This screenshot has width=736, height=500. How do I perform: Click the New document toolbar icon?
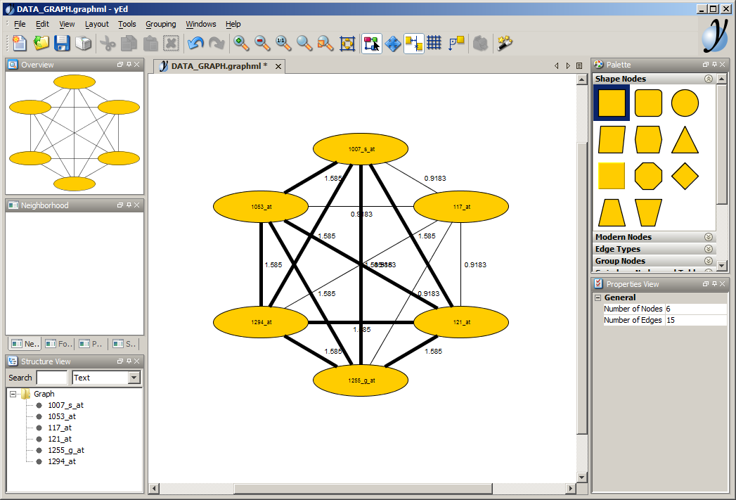[20, 43]
